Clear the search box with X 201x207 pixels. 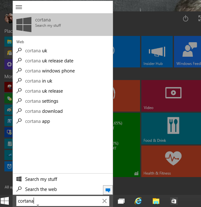(x=105, y=201)
